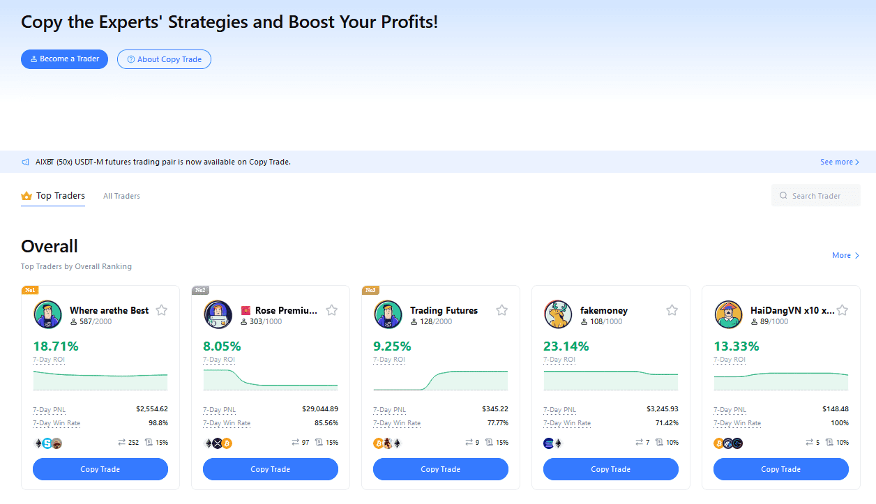Click the search magnifier icon
876x504 pixels.
783,196
